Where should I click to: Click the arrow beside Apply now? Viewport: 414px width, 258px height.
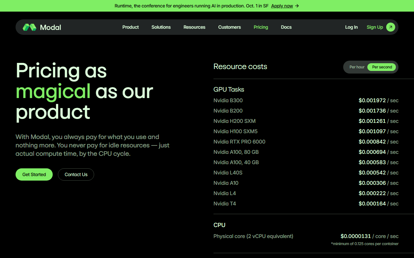pos(297,6)
